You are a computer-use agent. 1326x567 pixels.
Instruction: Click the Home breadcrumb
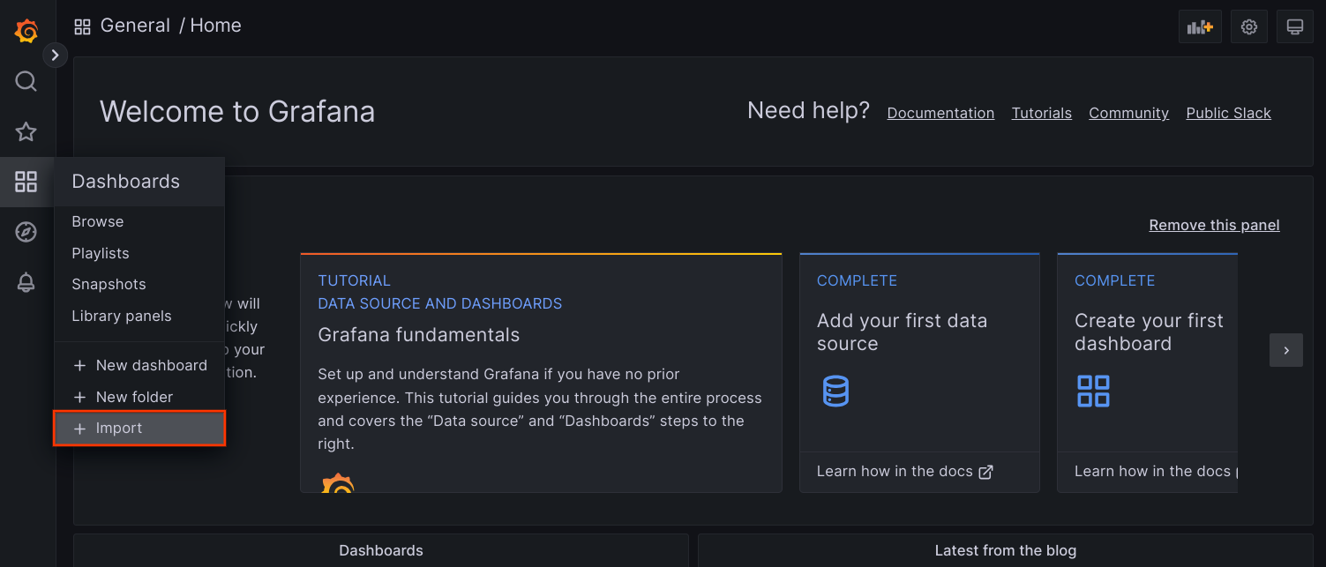pos(215,25)
